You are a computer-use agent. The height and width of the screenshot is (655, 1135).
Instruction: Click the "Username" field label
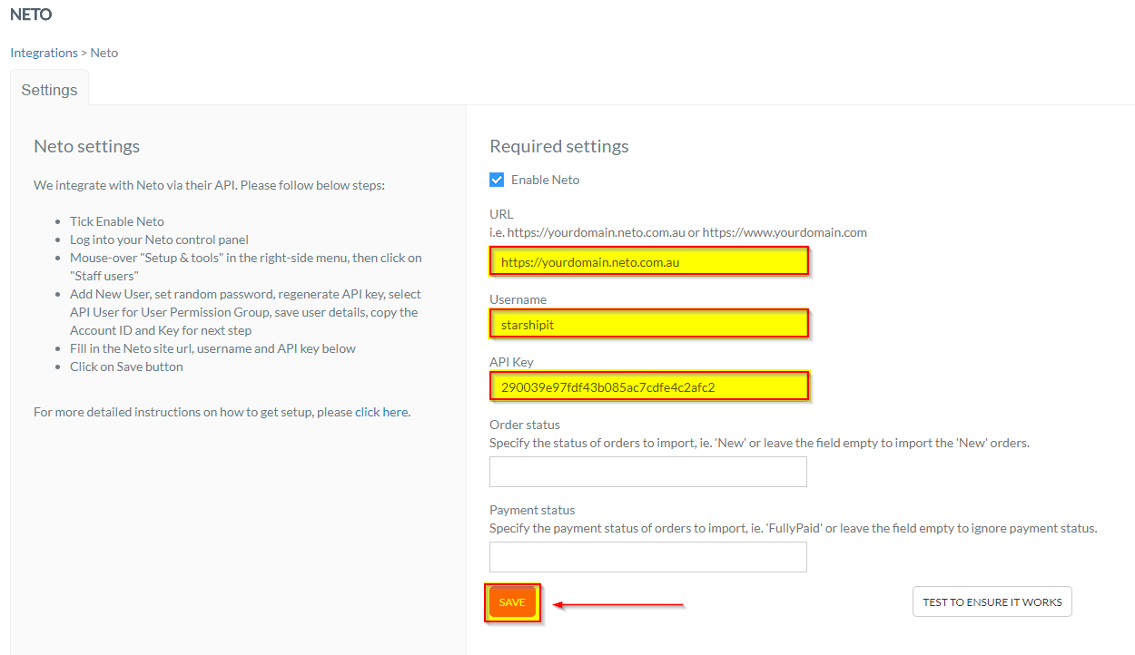518,299
